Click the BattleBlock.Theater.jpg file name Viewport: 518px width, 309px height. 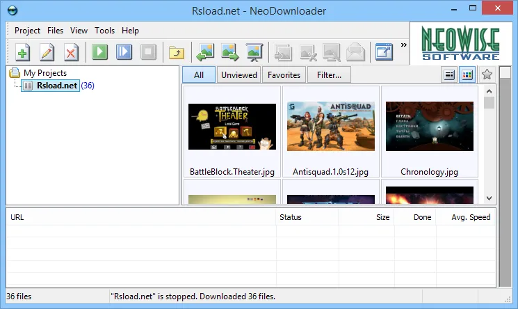point(232,172)
